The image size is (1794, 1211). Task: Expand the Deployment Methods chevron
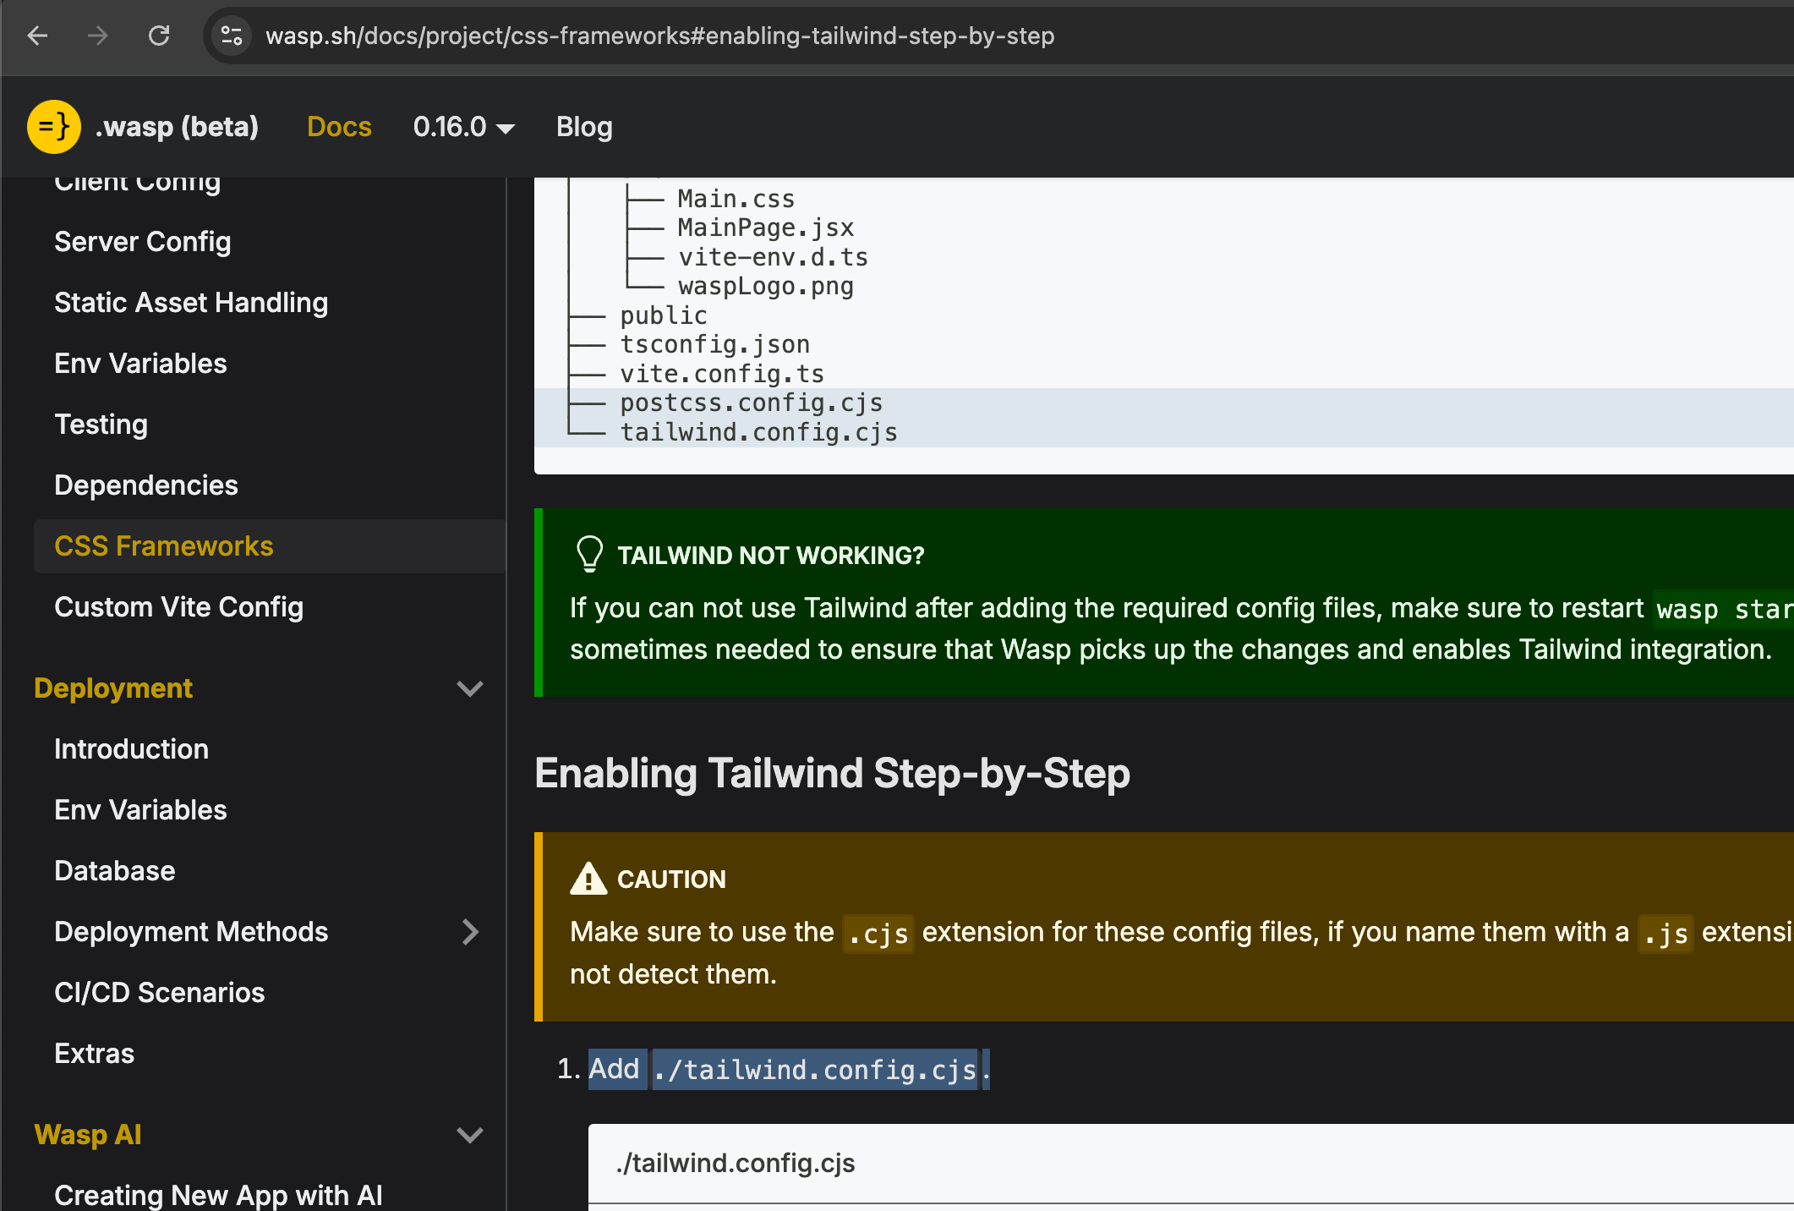coord(470,932)
